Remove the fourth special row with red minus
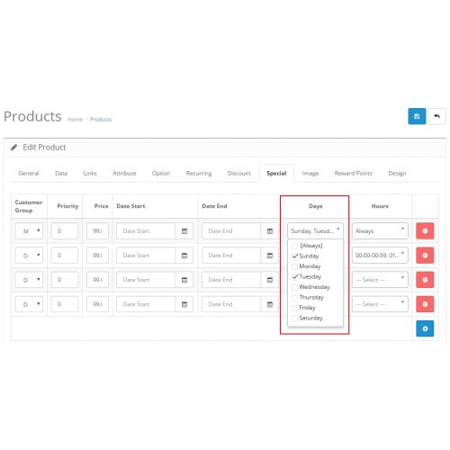The width and height of the screenshot is (450, 450). point(425,304)
